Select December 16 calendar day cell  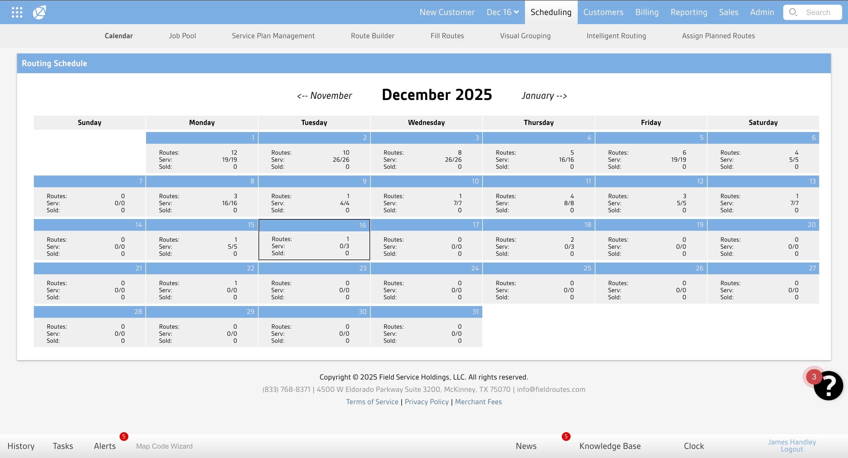point(314,240)
